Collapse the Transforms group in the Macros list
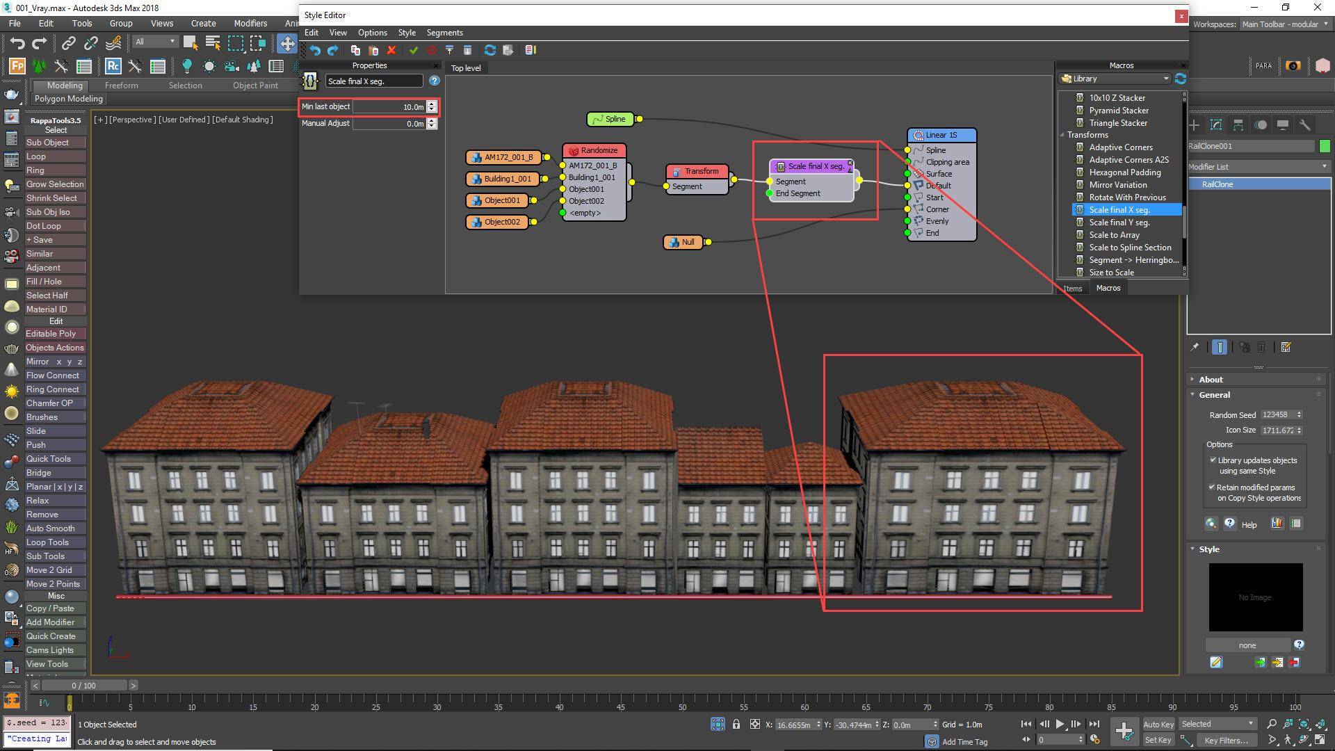The image size is (1335, 751). click(x=1063, y=134)
